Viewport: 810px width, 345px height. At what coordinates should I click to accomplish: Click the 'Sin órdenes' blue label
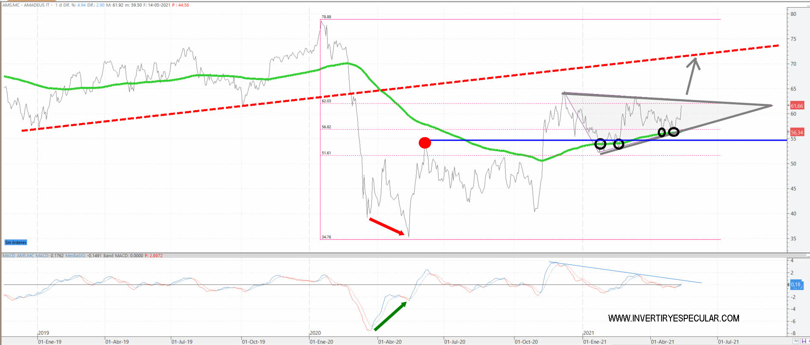click(16, 242)
